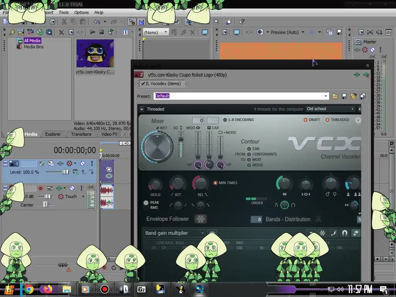Stop media preview with Stop icon
The width and height of the screenshot is (396, 297).
click(102, 32)
